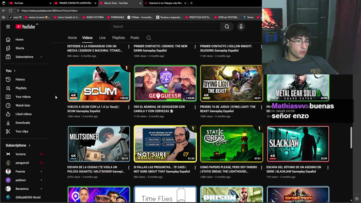The image size is (361, 203).
Task: Click the Metal Gear Solid Snake Eater thumbnail
Action: tap(298, 88)
